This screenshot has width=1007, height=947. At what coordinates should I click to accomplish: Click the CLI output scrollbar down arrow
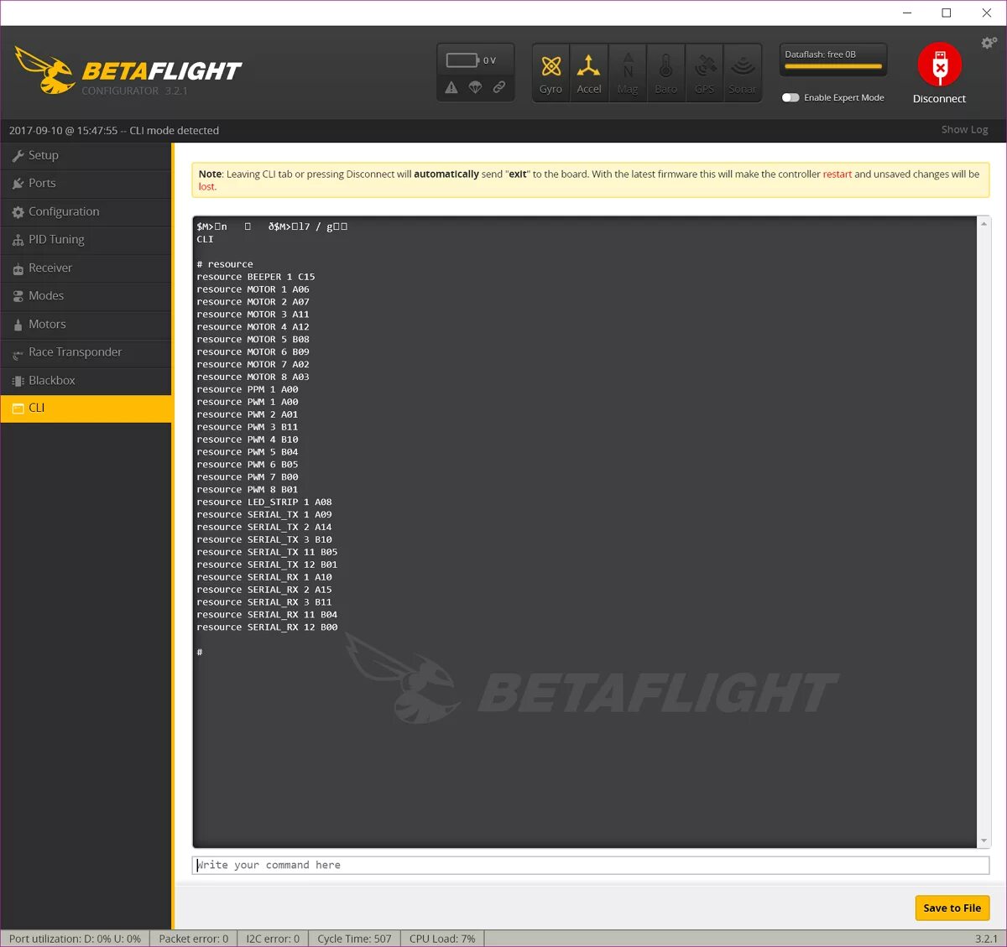[983, 840]
